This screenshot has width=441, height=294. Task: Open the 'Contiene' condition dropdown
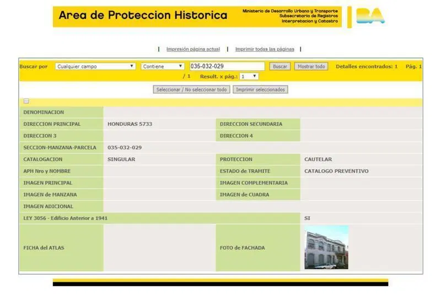(163, 66)
